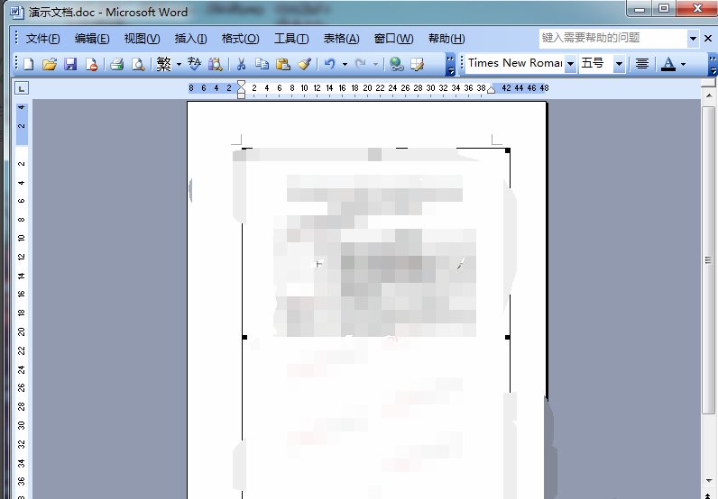Click the 繁 Chinese conversion icon
The width and height of the screenshot is (718, 499).
click(x=163, y=64)
